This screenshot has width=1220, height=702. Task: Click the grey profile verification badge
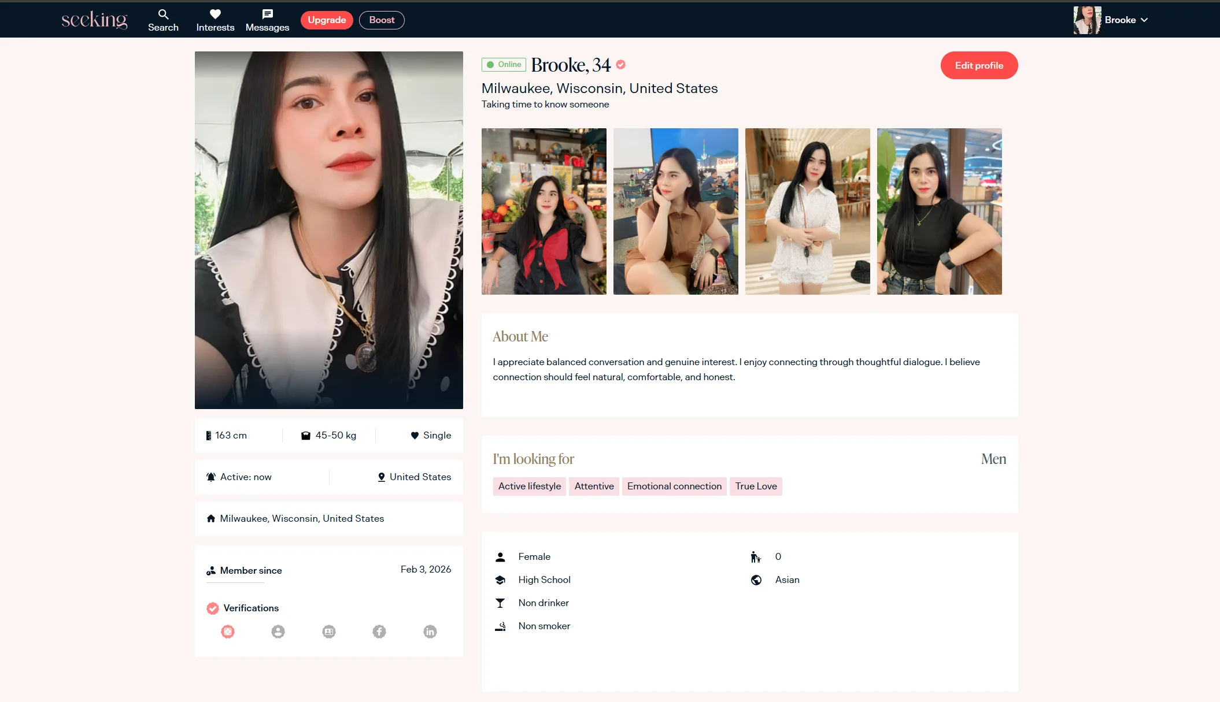pos(278,632)
